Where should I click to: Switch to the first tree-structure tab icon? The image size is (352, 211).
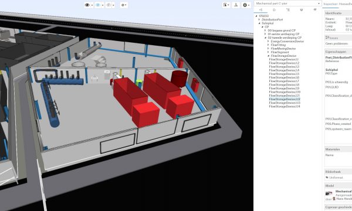point(260,10)
